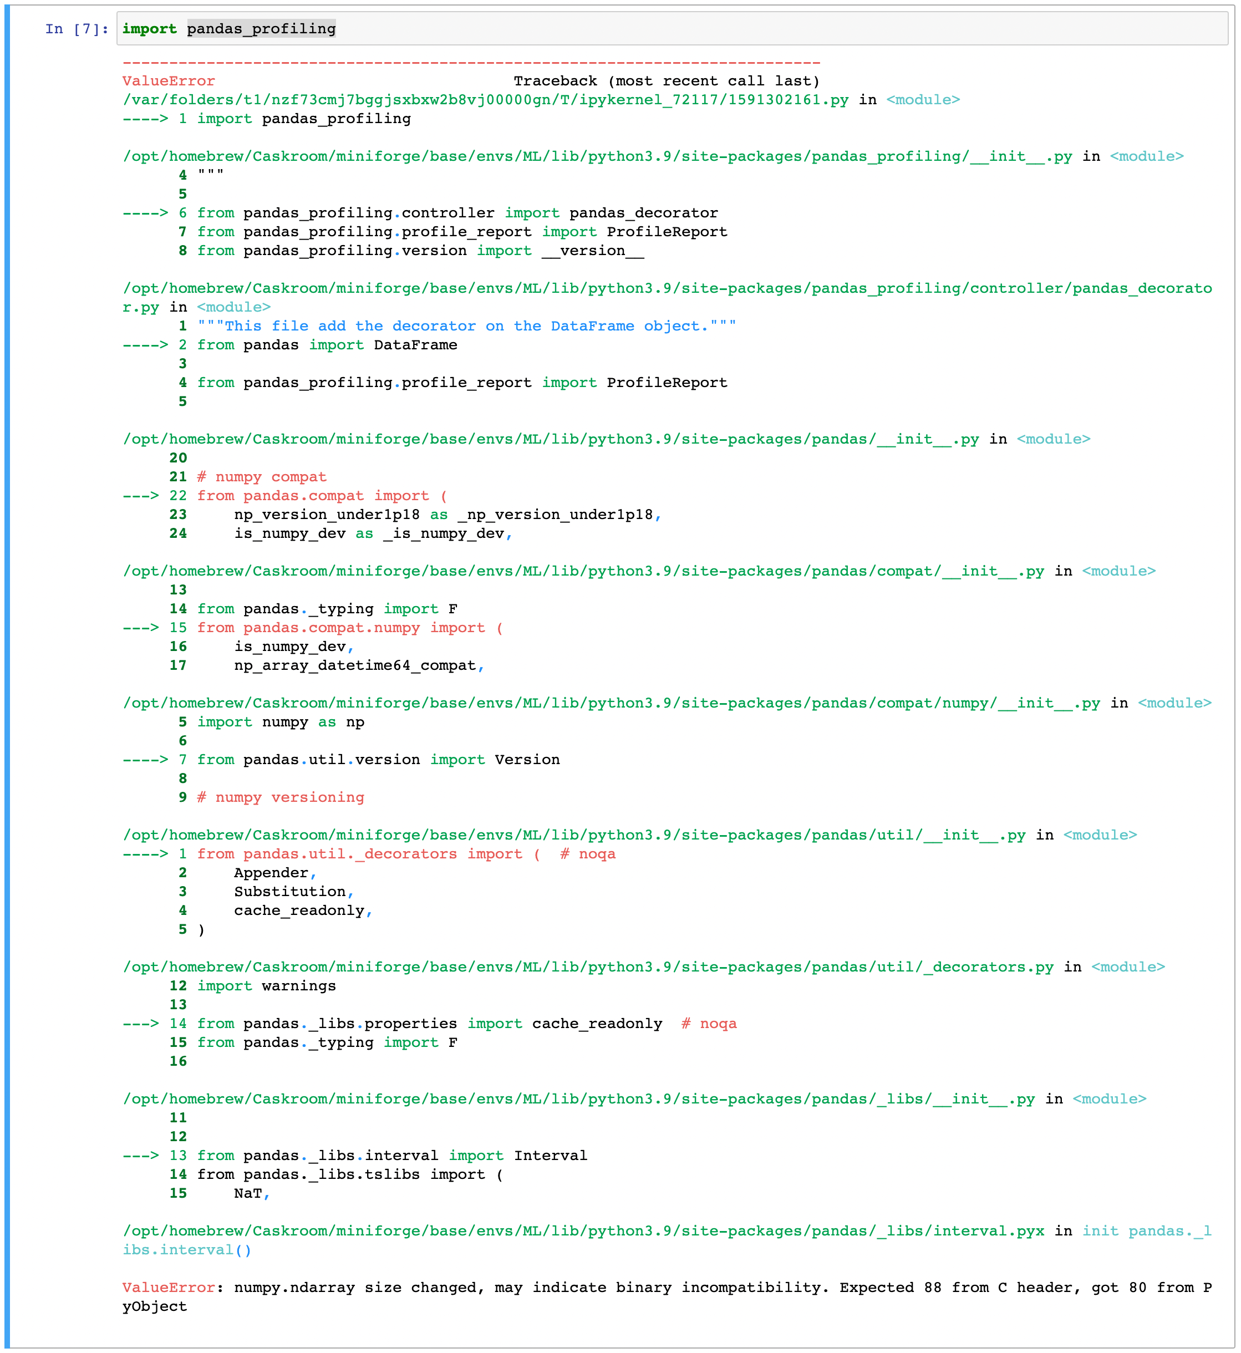Image resolution: width=1241 pixels, height=1353 pixels.
Task: Click the left blue selected-cell bar
Action: click(7, 676)
